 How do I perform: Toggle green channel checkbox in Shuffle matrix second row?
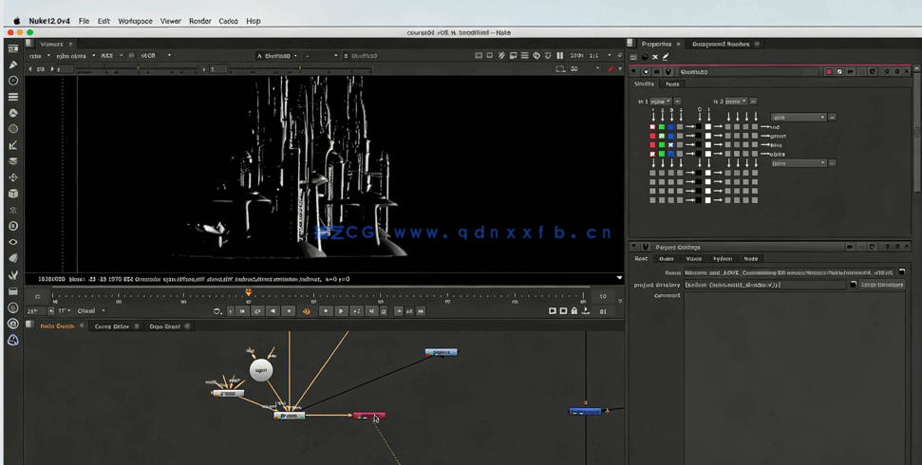[x=662, y=136]
